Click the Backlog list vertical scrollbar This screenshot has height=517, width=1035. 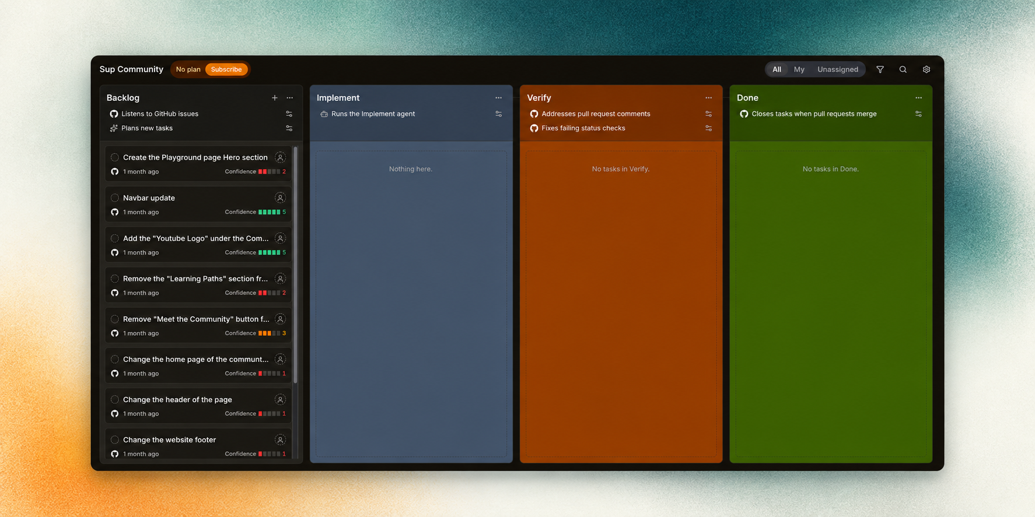coord(296,265)
